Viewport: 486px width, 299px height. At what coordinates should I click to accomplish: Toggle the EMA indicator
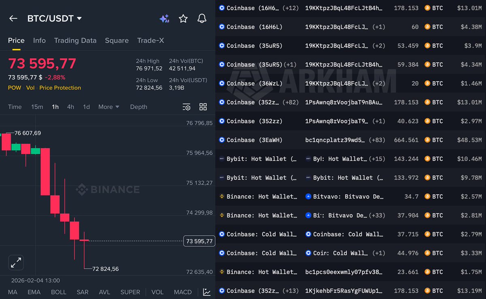click(x=34, y=292)
